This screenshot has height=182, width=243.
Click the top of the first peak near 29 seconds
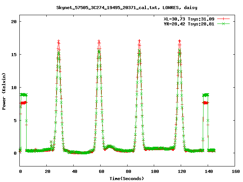[x=59, y=41]
